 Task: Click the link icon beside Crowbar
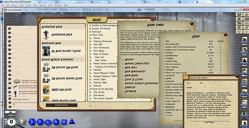(x=164, y=58)
